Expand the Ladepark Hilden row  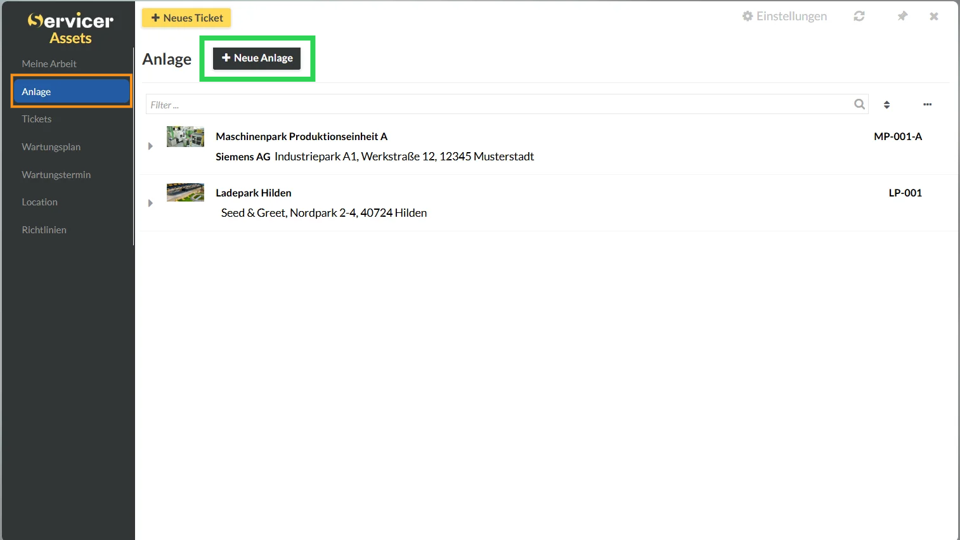[150, 203]
